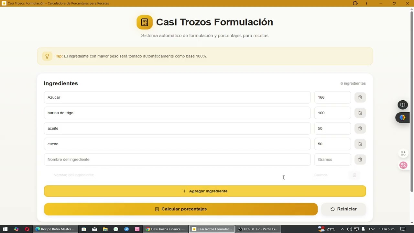The image size is (414, 233).
Task: Delete the aceite ingredient row
Action: click(360, 128)
